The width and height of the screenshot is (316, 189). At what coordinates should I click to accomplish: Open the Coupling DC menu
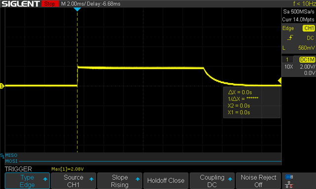[212, 181]
